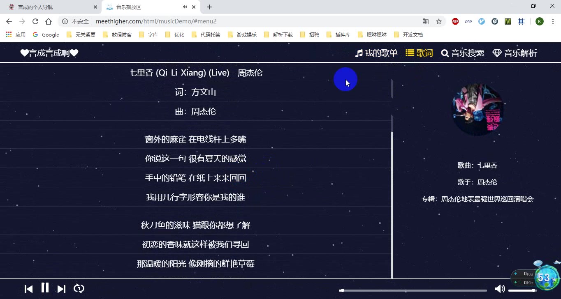Open 音乐搜索 menu
The height and width of the screenshot is (299, 561).
(463, 53)
